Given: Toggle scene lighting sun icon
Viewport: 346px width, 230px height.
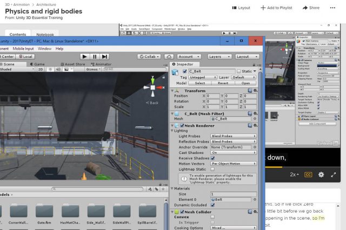Looking at the screenshot, I should (x=50, y=69).
